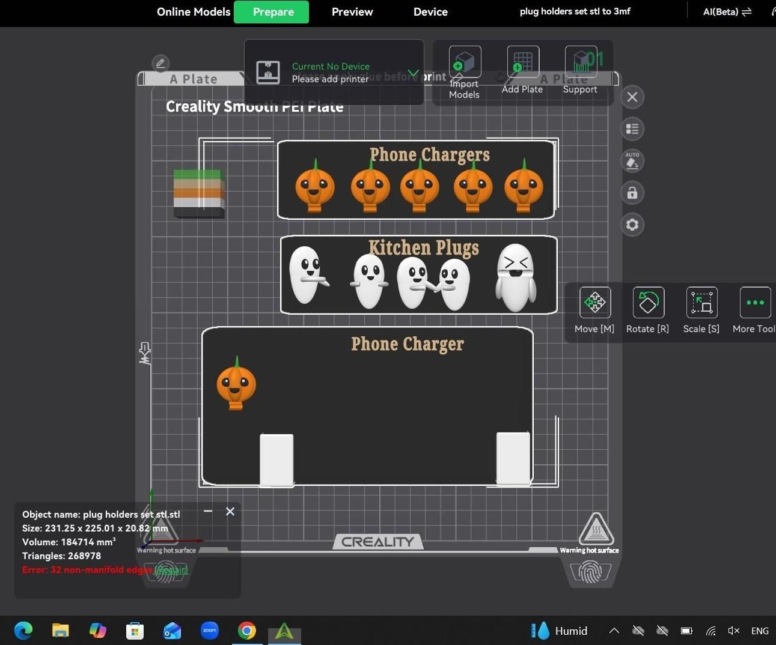776x645 pixels.
Task: Click the 'Triangles: 268978' text
Action: pos(61,556)
